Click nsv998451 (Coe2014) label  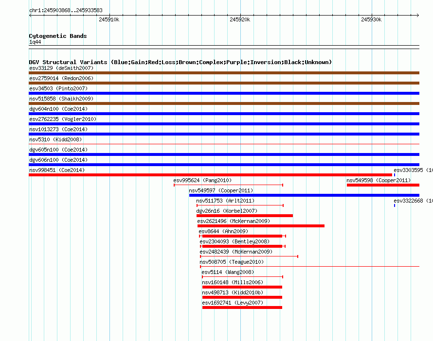[57, 170]
